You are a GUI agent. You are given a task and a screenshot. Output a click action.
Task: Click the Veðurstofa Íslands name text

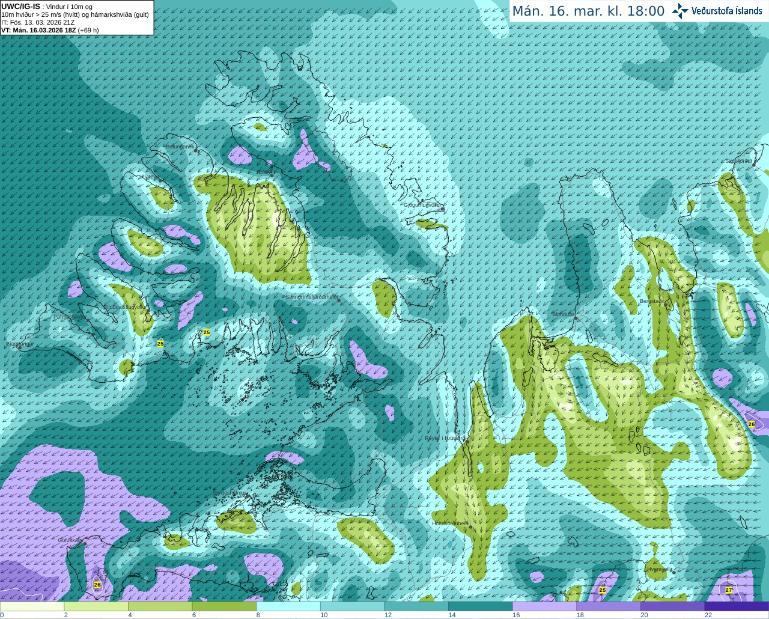point(727,11)
